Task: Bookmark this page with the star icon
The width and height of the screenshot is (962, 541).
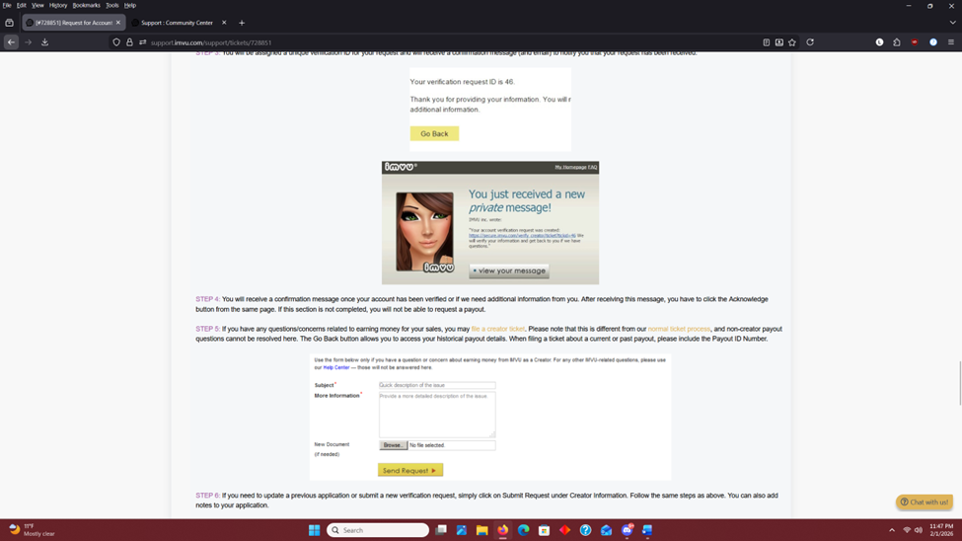Action: coord(792,42)
